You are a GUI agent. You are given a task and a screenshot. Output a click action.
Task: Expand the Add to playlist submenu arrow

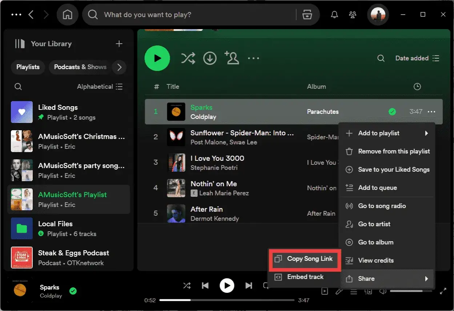[x=426, y=133]
